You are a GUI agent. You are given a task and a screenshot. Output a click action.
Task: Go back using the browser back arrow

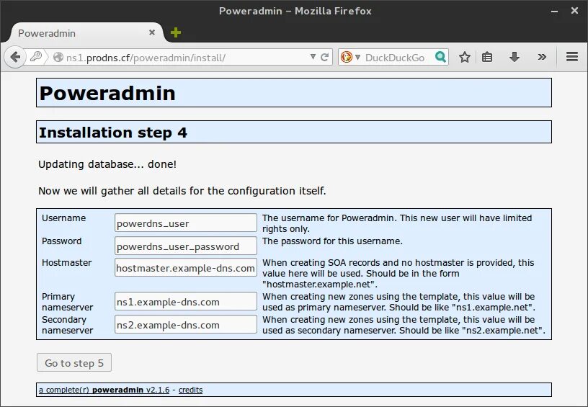pyautogui.click(x=15, y=58)
